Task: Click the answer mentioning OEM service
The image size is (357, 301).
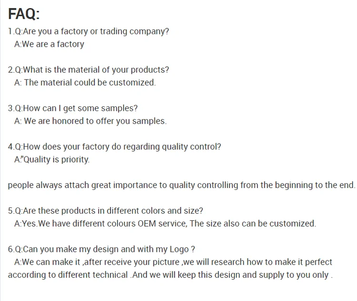Action: (165, 224)
